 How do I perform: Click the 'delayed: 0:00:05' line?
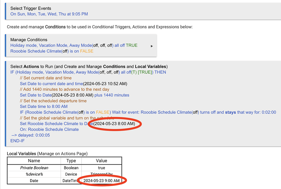click(31, 135)
